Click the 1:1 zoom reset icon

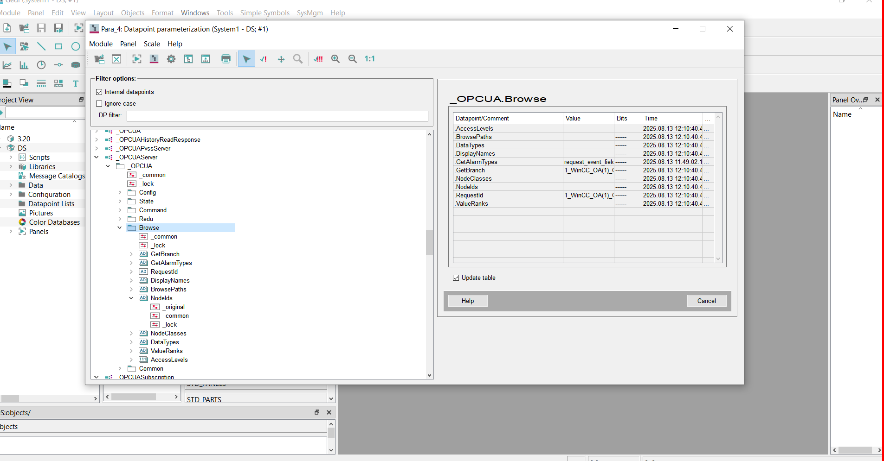tap(369, 59)
